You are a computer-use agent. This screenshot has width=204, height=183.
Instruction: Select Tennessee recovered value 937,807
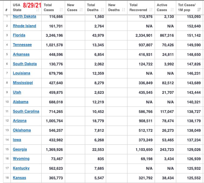146,45
